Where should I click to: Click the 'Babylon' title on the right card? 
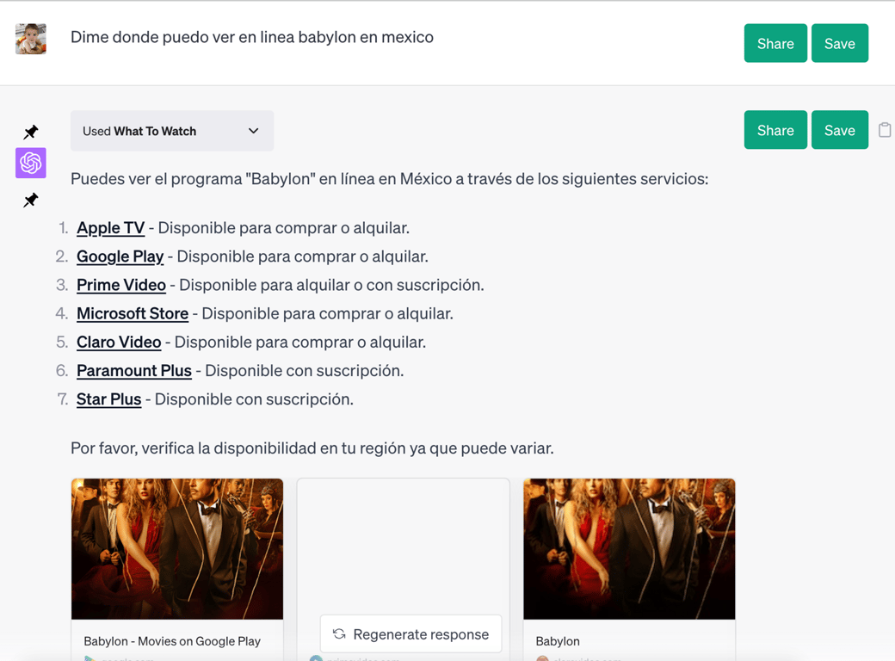(558, 641)
